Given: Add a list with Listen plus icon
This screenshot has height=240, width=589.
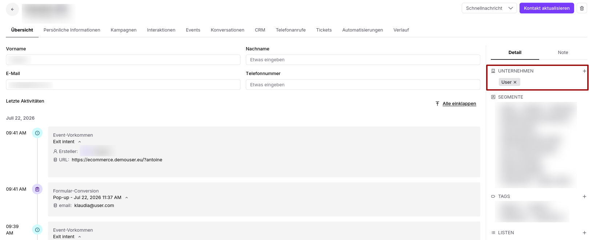Looking at the screenshot, I should tap(584, 233).
